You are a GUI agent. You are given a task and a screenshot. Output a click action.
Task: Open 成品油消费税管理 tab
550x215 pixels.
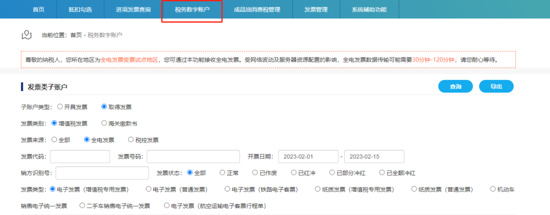257,10
